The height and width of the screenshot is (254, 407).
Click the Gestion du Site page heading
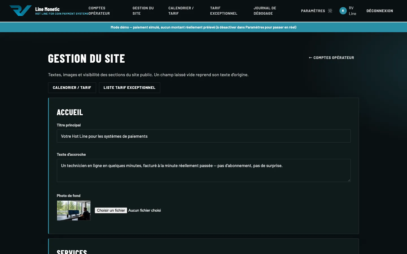point(86,59)
